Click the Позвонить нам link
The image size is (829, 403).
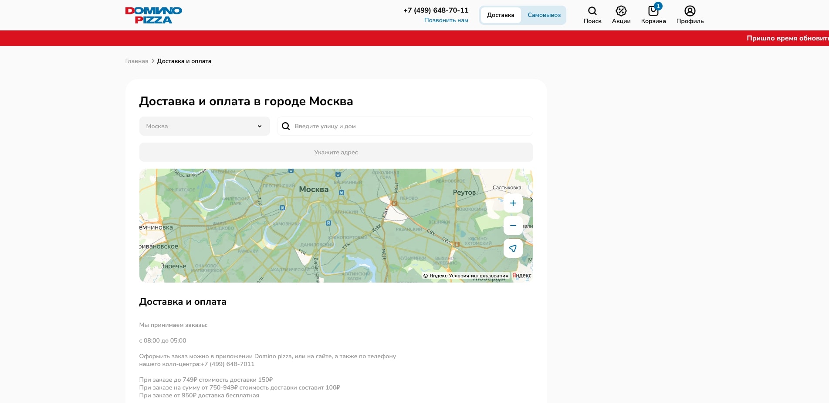[446, 20]
